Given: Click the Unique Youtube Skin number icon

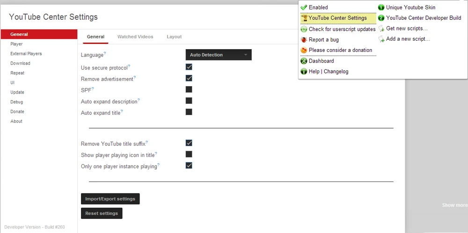Looking at the screenshot, I should pos(381,7).
